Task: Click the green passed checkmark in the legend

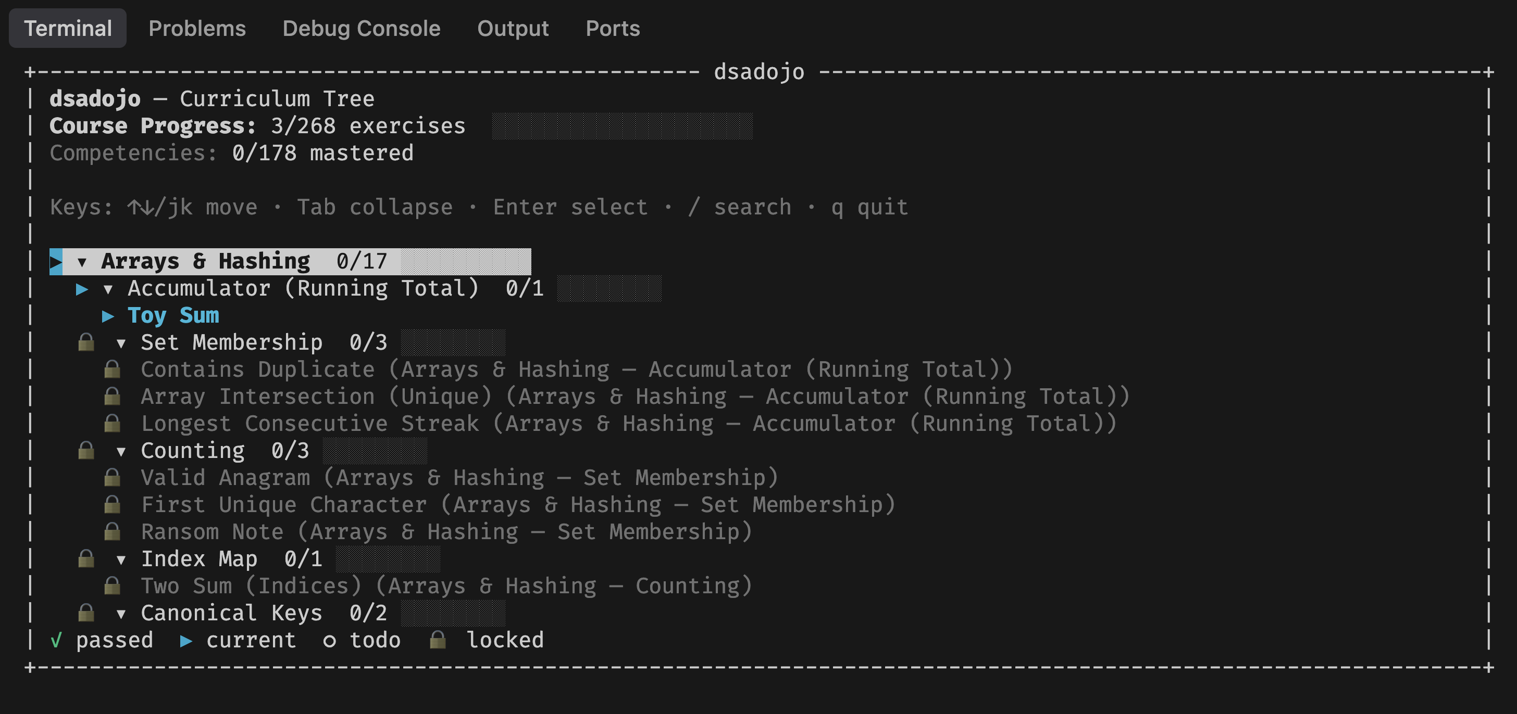Action: [56, 640]
